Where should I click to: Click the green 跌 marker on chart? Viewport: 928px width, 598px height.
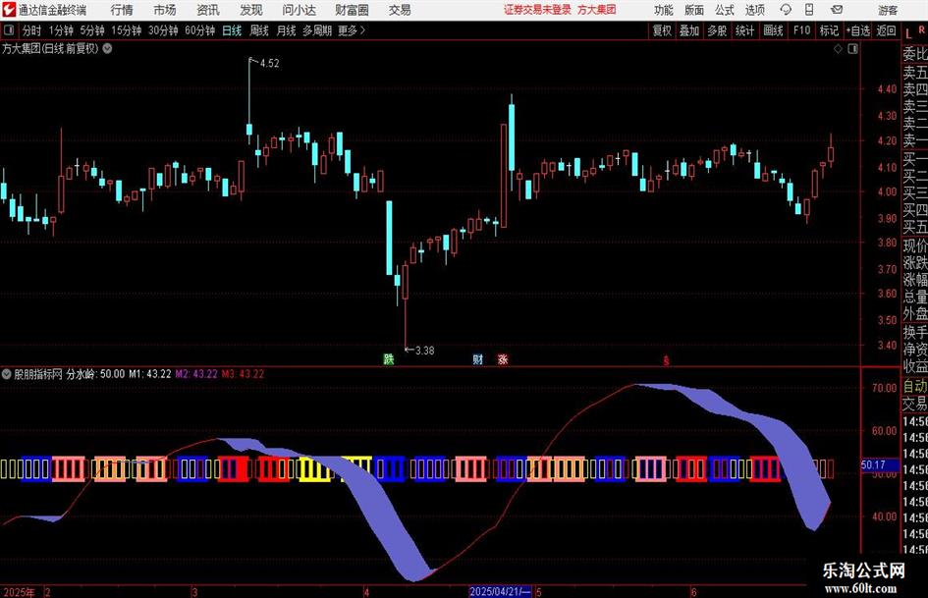point(388,358)
